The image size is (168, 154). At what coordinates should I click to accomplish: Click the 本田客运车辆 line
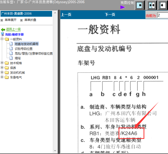click(x=120, y=120)
